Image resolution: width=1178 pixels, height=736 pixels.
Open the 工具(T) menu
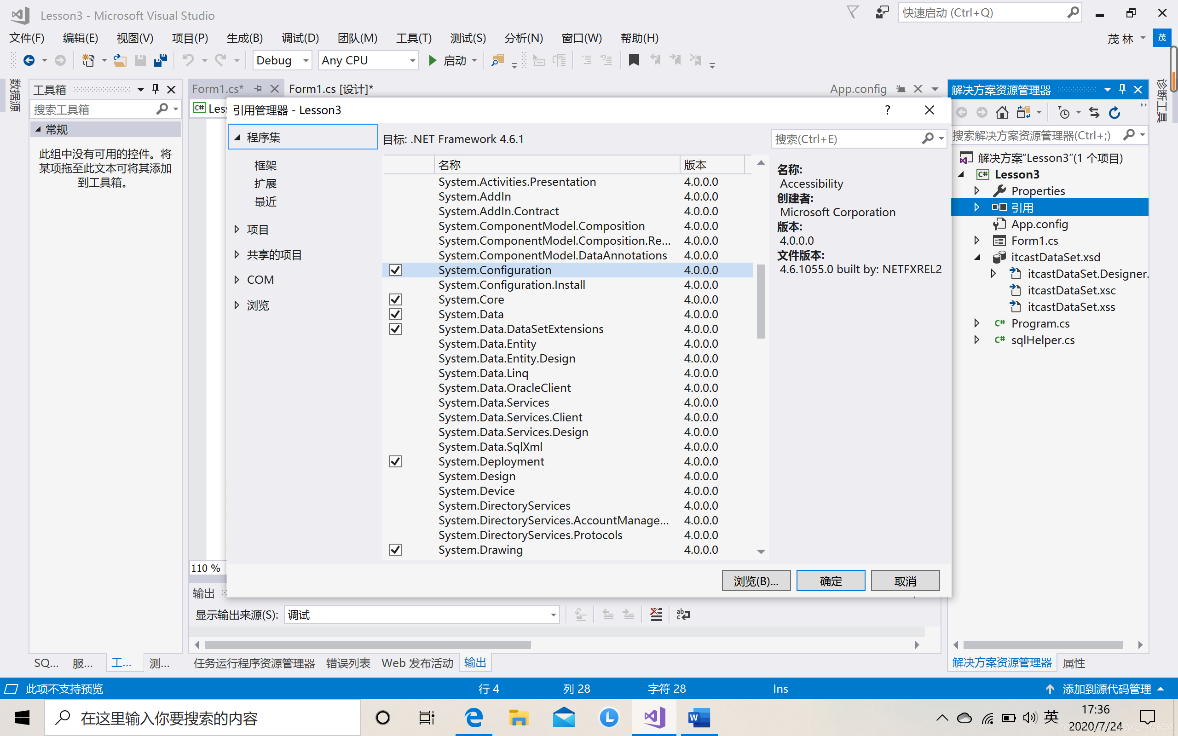[413, 38]
